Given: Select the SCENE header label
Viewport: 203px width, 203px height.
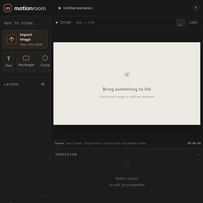Looking at the screenshot, I should pos(66,23).
